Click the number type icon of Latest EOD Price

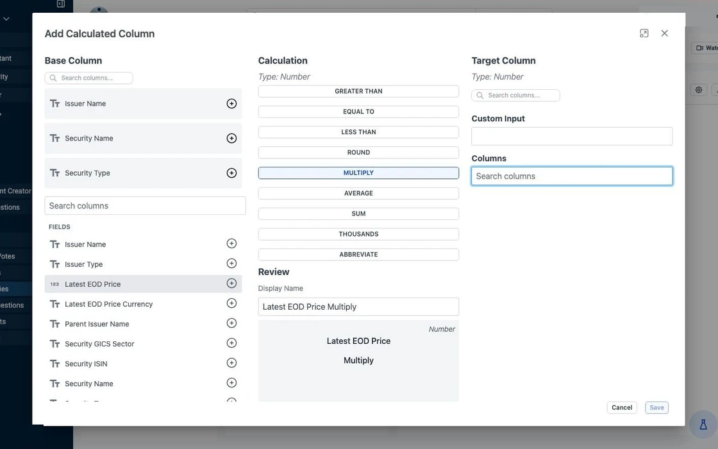tap(54, 284)
